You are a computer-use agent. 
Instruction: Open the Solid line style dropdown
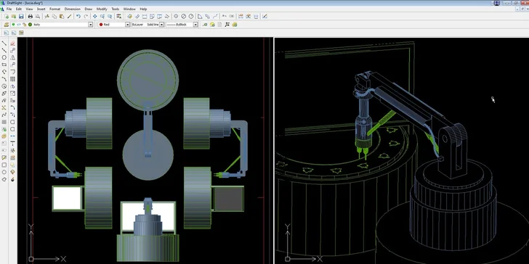tap(161, 25)
